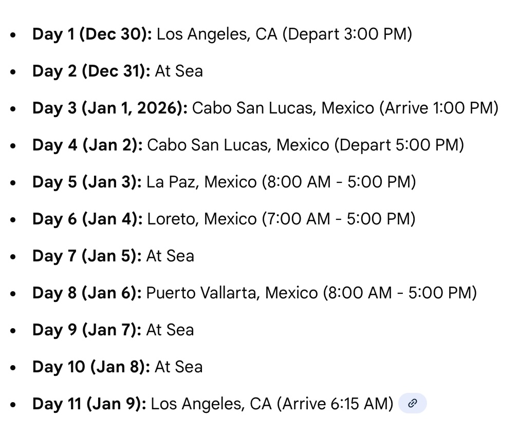Click the source link icon after Day 11
Screen dimensions: 519x436
coord(412,404)
